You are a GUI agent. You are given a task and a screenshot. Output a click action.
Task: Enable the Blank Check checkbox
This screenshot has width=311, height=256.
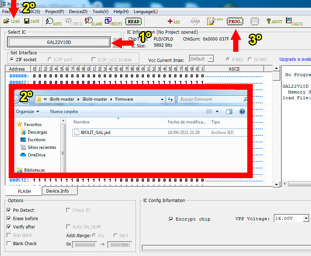pos(9,243)
